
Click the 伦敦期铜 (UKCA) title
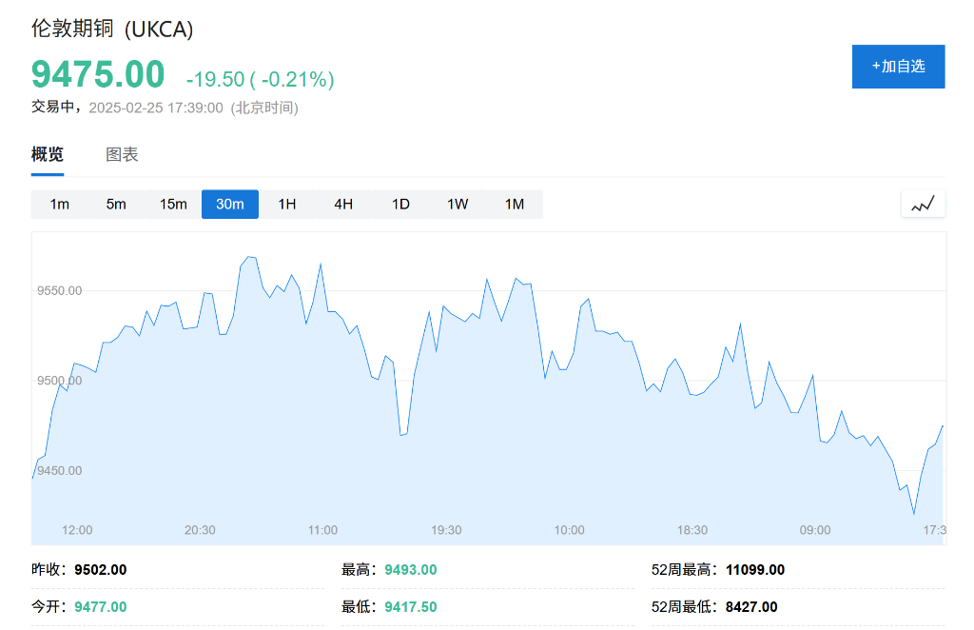pyautogui.click(x=112, y=29)
